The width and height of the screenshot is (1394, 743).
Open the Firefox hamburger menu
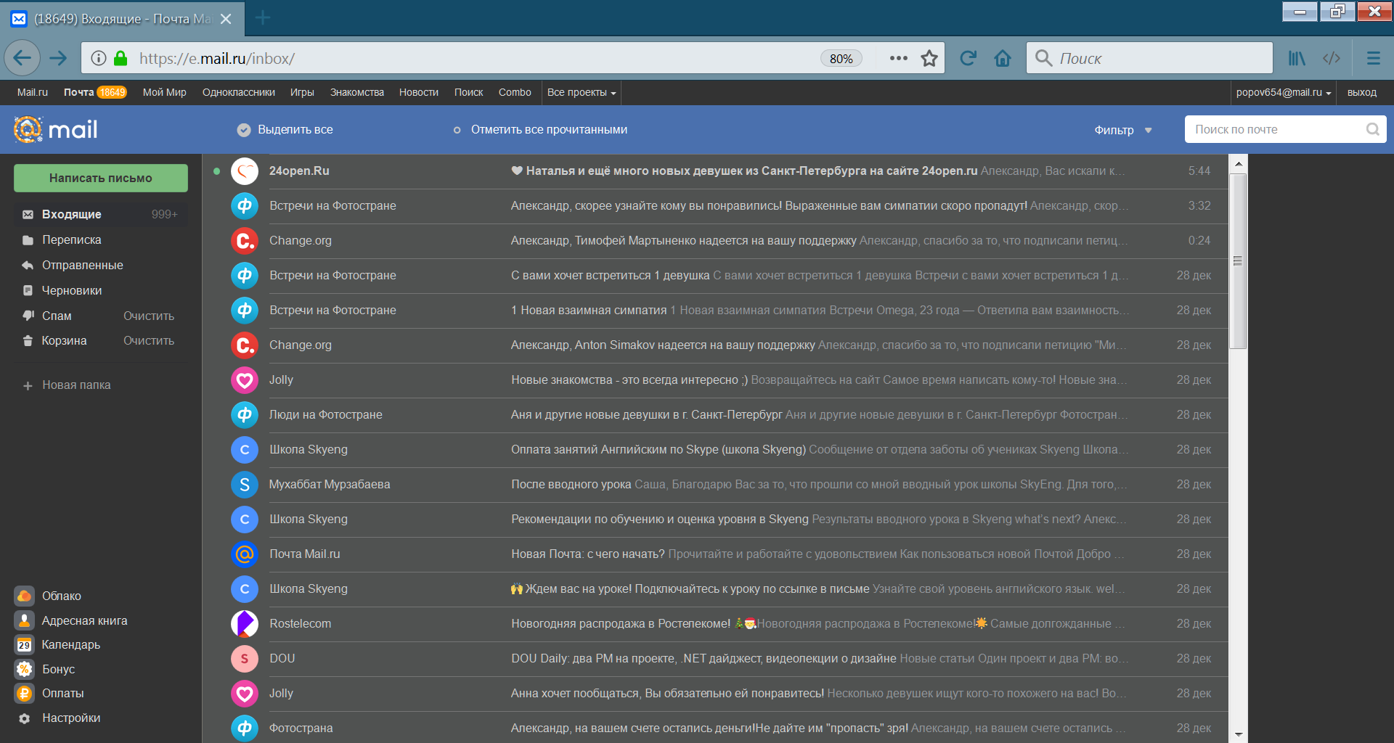click(1374, 58)
